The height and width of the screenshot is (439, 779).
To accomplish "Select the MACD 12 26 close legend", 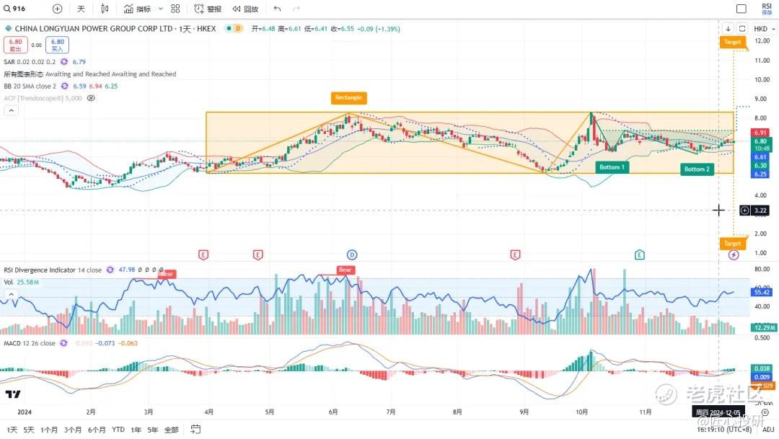I will tap(30, 343).
